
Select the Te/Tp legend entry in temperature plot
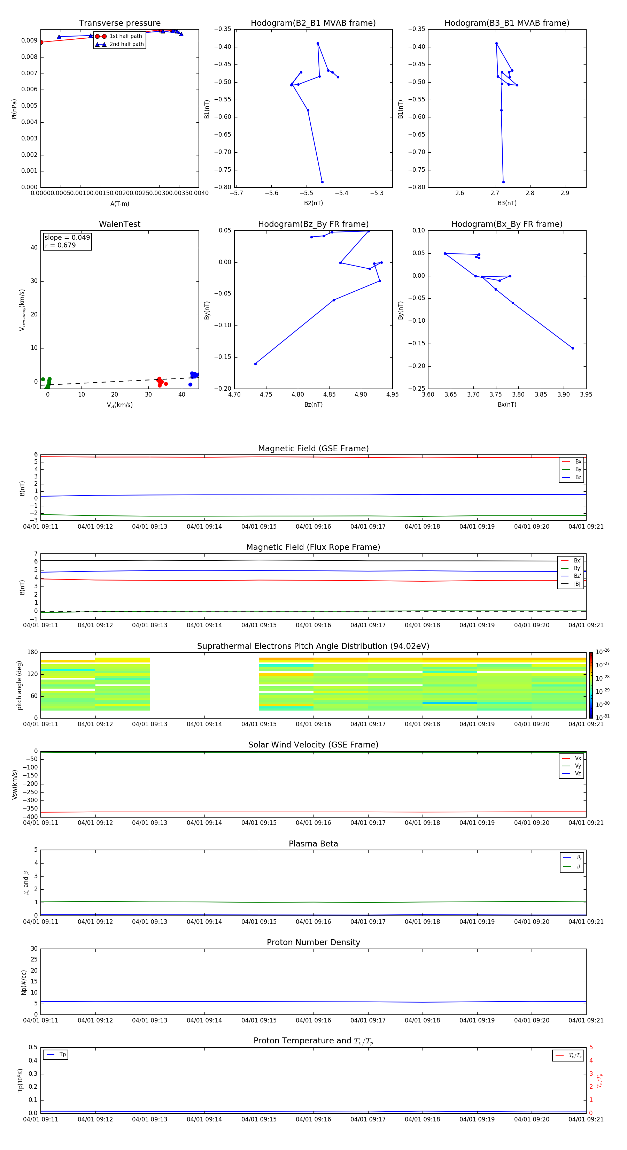pyautogui.click(x=568, y=1055)
